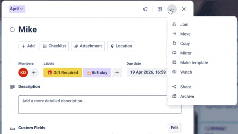The image size is (238, 134).
Task: Click the Due date heading text
Action: tap(134, 64)
